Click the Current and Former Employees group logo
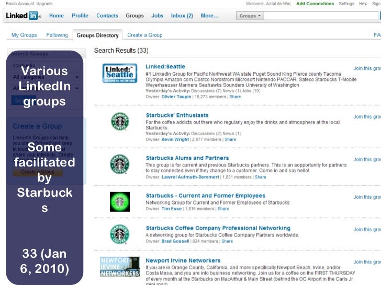381x285 pixels. [120, 202]
